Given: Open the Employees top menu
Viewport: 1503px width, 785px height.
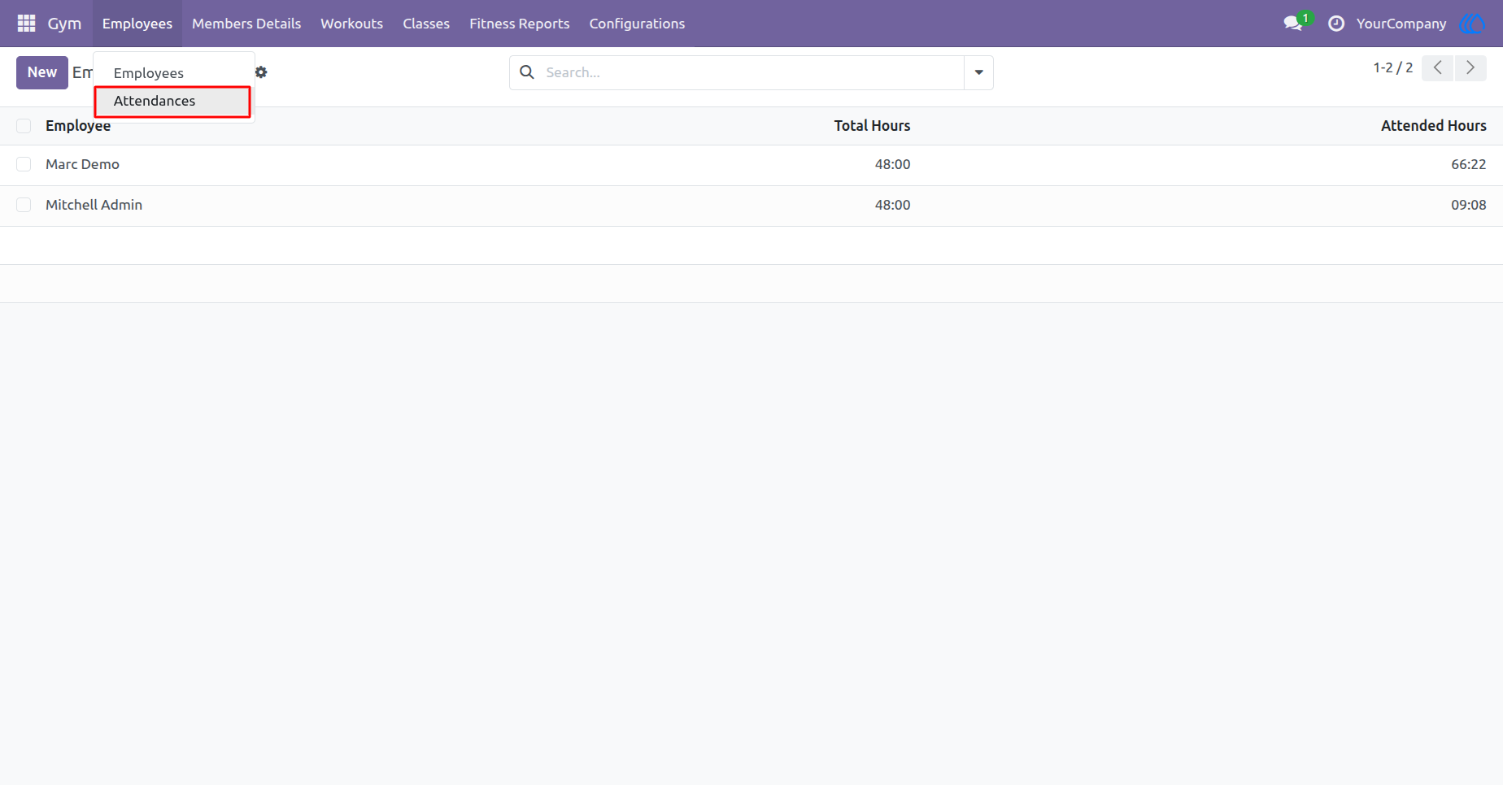Looking at the screenshot, I should [137, 24].
